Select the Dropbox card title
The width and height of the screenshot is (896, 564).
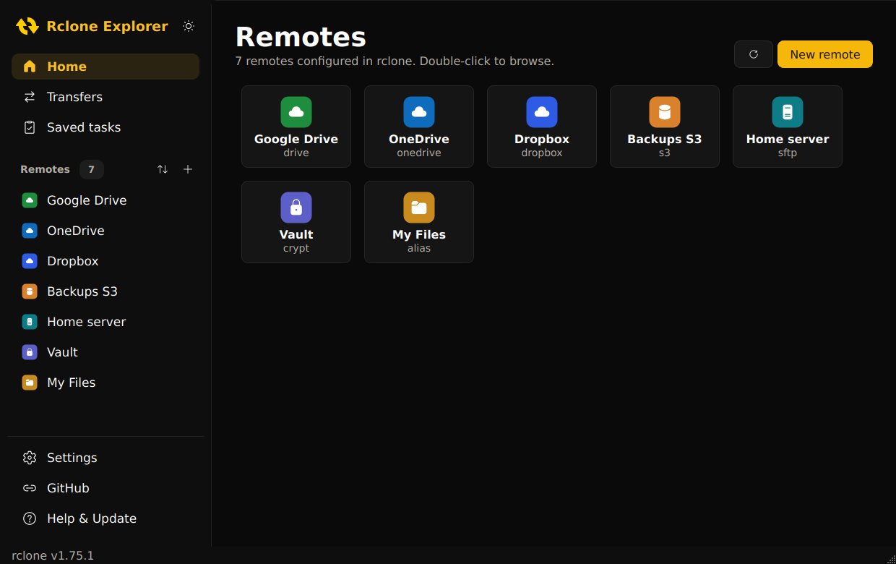coord(542,139)
